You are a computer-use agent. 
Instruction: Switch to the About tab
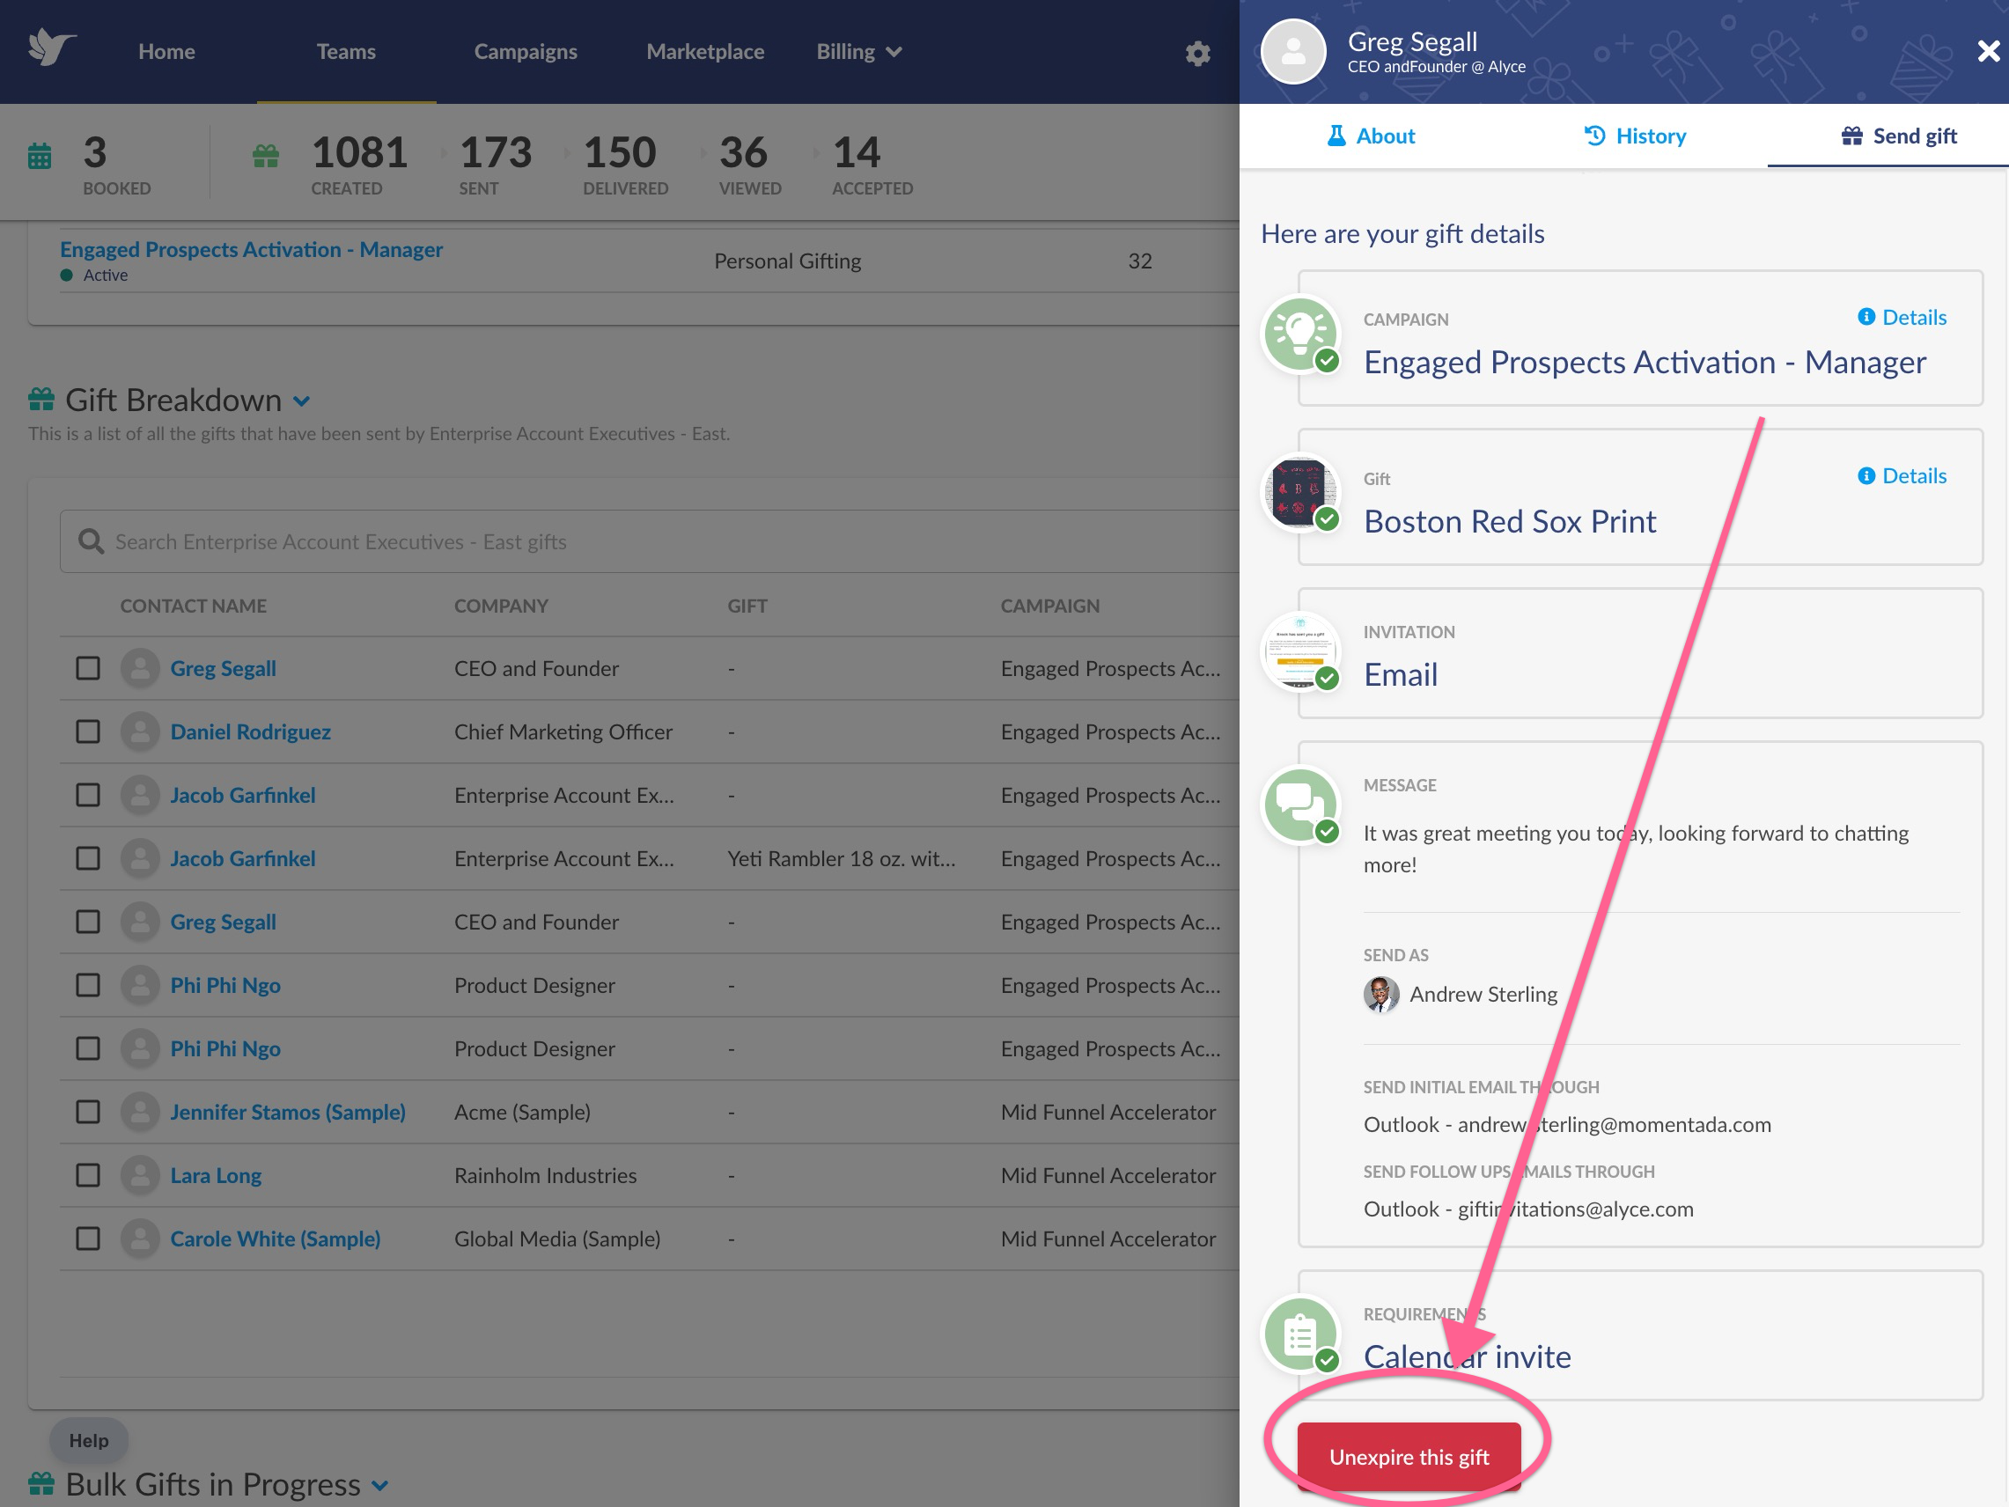pos(1371,136)
